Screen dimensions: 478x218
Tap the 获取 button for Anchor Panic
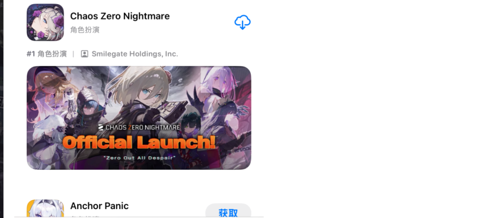tap(228, 211)
